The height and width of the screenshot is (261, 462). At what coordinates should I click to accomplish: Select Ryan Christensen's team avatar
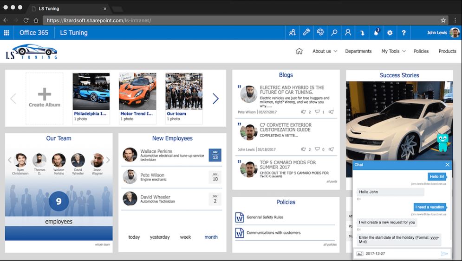tap(20, 160)
